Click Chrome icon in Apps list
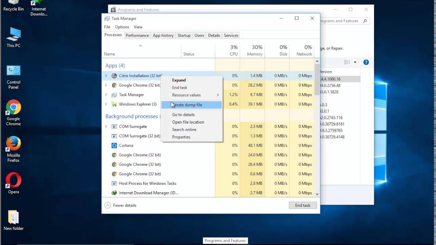436x245 pixels. click(x=114, y=85)
